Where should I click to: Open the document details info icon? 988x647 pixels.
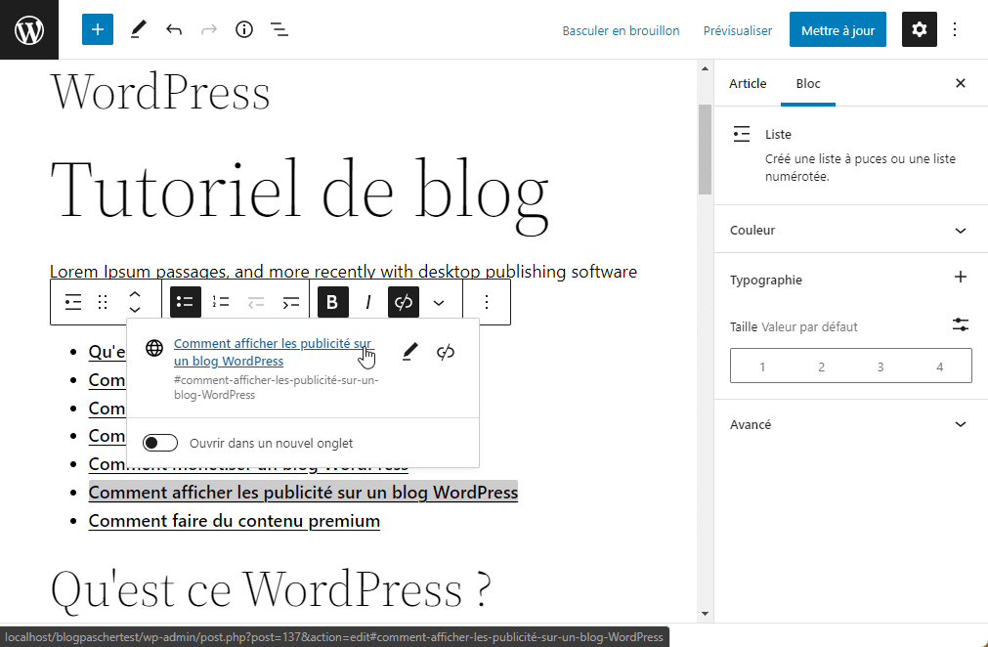pos(244,29)
